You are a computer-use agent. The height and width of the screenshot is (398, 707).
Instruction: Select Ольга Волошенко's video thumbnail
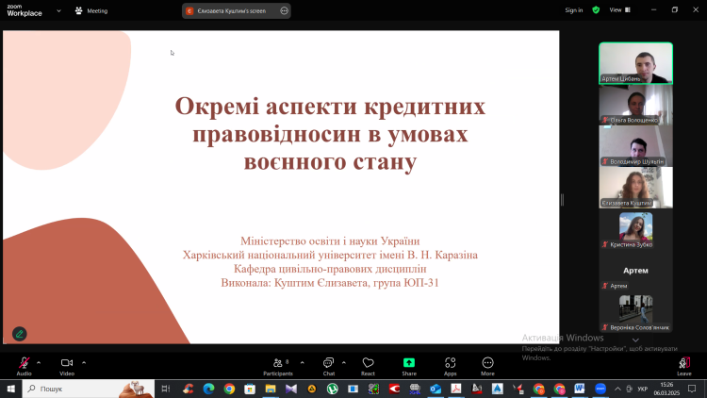(635, 105)
